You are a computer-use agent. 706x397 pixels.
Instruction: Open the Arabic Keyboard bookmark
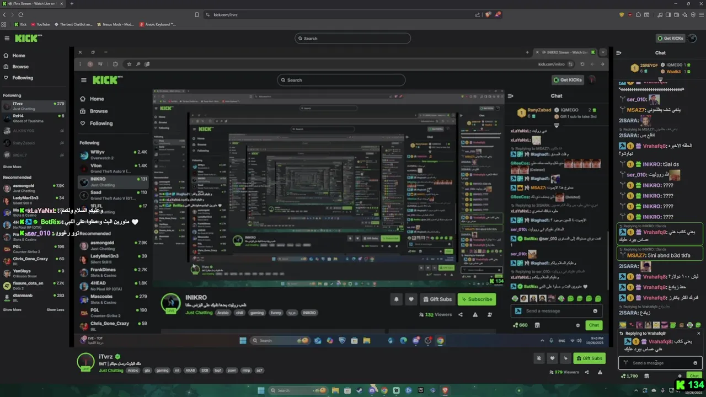coord(158,24)
